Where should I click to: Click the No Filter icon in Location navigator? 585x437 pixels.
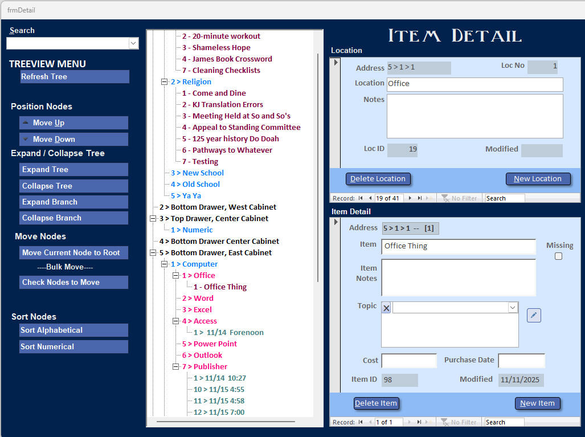click(445, 198)
